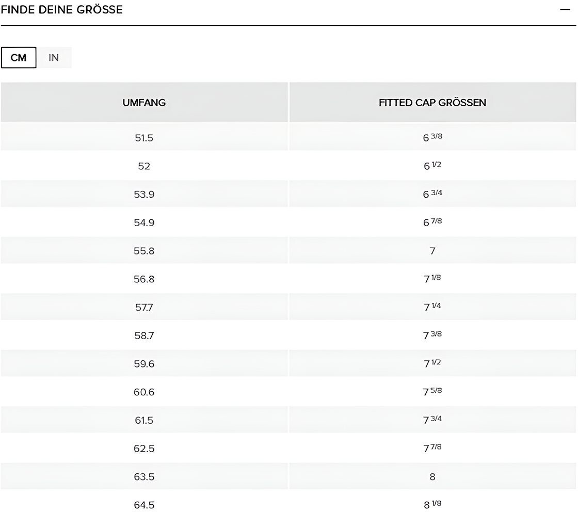This screenshot has width=578, height=512.
Task: Click the 7 3/4 fitted cap size
Action: click(432, 420)
